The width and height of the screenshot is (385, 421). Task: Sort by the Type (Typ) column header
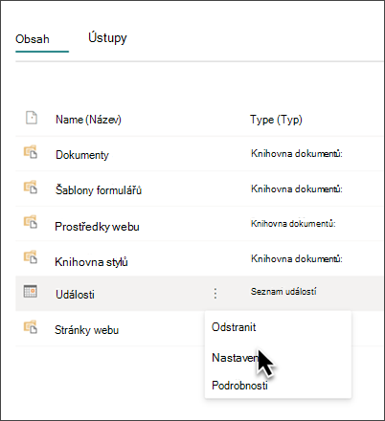click(276, 120)
